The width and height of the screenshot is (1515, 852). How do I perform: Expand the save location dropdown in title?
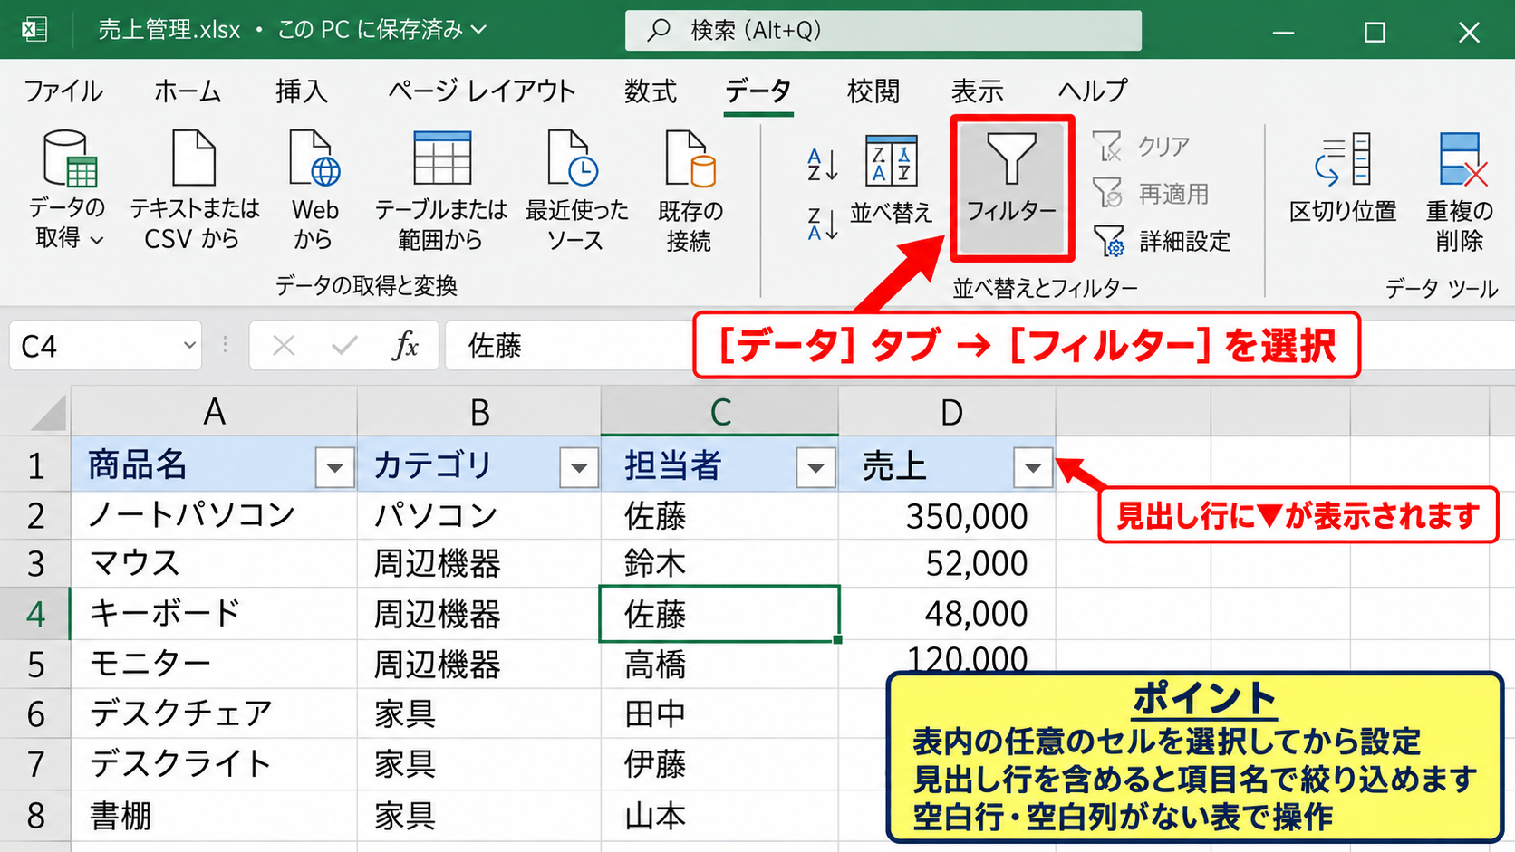click(x=479, y=30)
